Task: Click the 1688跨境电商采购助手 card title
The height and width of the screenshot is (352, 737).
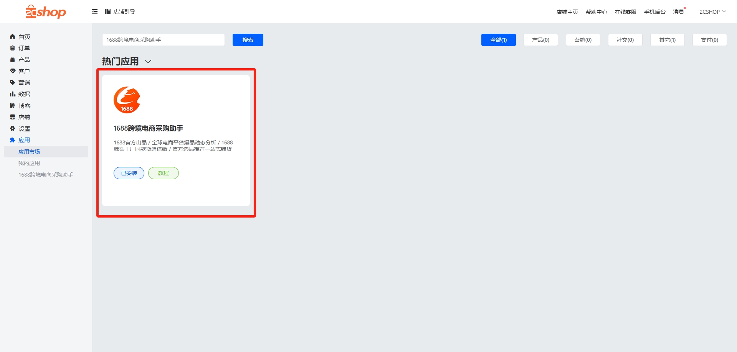Action: click(x=149, y=128)
